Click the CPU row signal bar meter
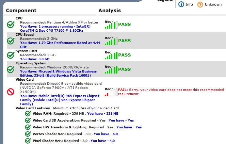This screenshot has height=144, width=226. coord(111,25)
